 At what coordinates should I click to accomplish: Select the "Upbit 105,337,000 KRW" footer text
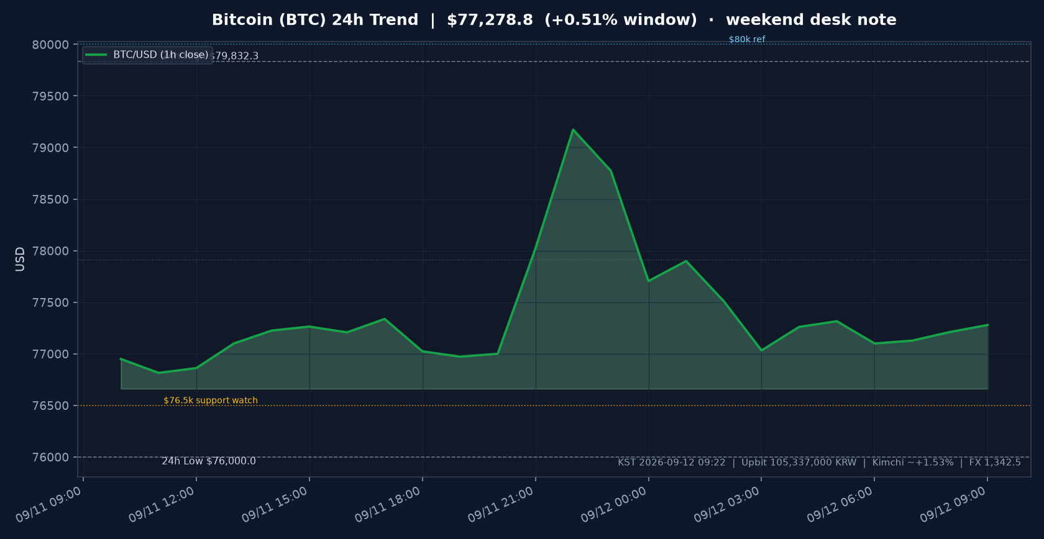point(799,462)
